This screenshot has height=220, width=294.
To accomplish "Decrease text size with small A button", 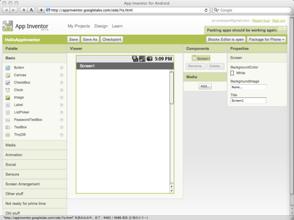I will click(x=23, y=10).
